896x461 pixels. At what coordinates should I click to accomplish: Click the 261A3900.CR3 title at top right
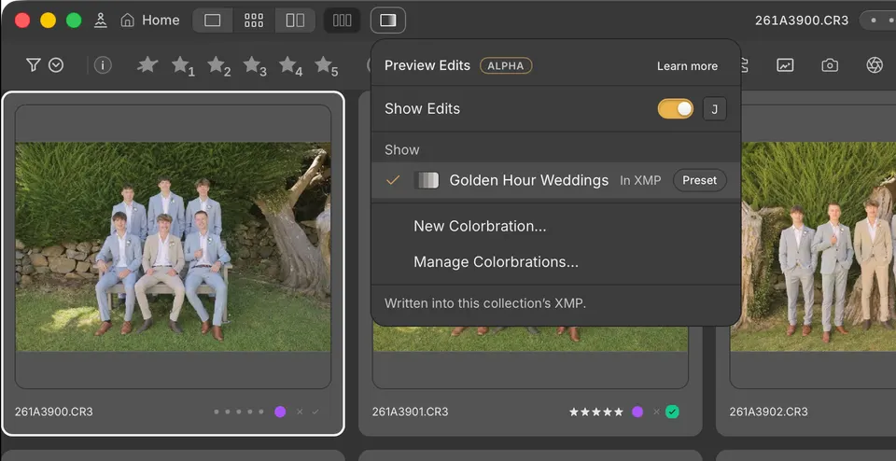pos(802,21)
